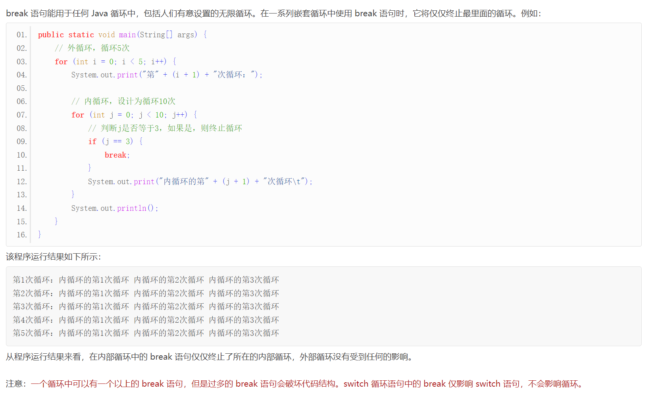
Task: Click line number 11 with closing brace
Action: (x=22, y=168)
